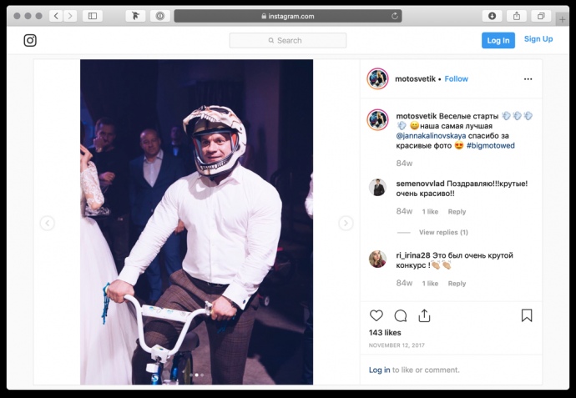Show all tabs overview icon
This screenshot has width=576, height=398.
pos(541,16)
